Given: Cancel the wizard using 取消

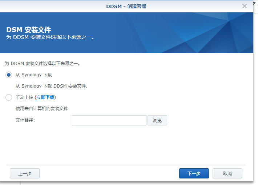Looking at the screenshot, I should click(x=227, y=173).
